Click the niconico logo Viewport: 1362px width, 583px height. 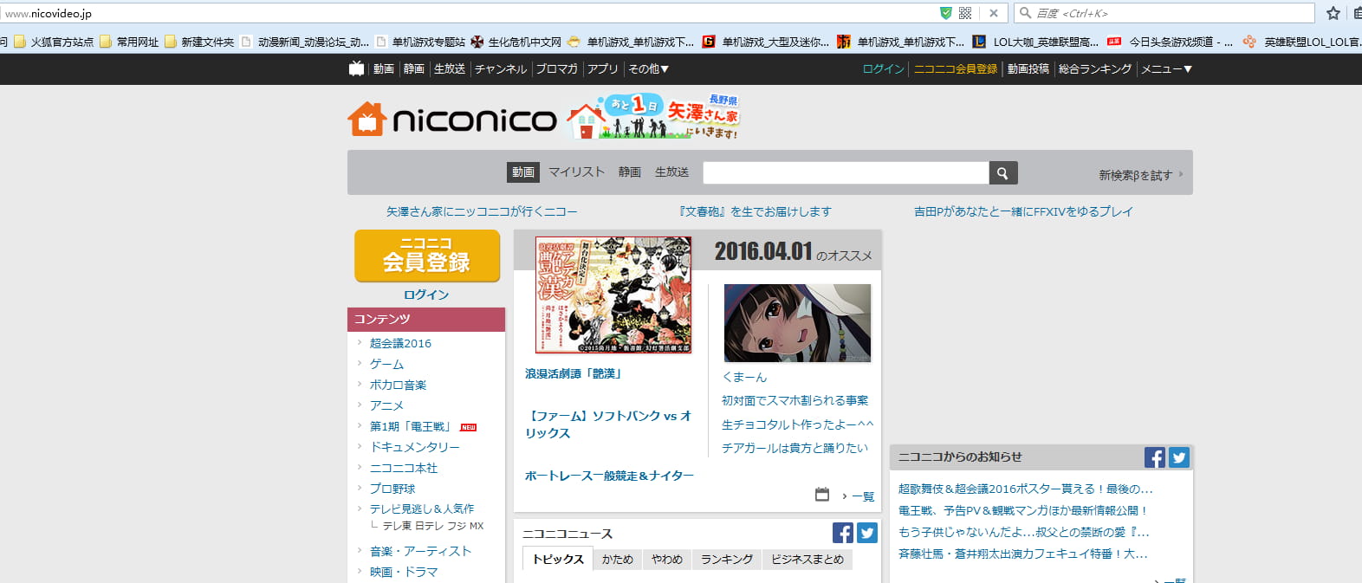point(452,120)
